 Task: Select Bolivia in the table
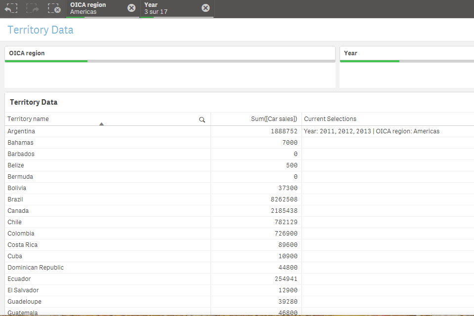[x=17, y=188]
